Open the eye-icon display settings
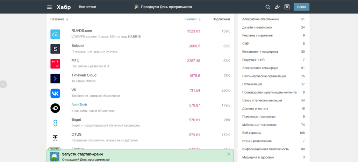Viewport: 358px width, 162px height. click(287, 7)
